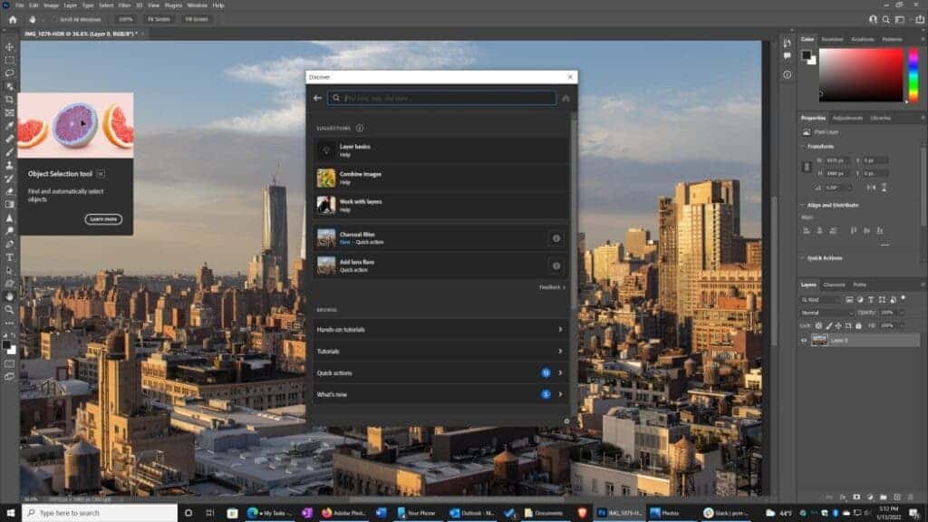The height and width of the screenshot is (522, 928).
Task: Select the Type tool
Action: tap(10, 257)
